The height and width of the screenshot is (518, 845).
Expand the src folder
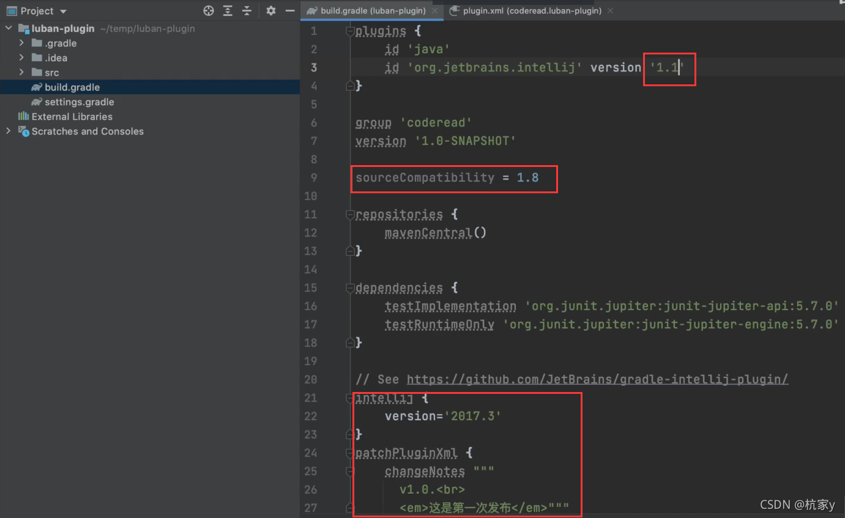pos(21,72)
